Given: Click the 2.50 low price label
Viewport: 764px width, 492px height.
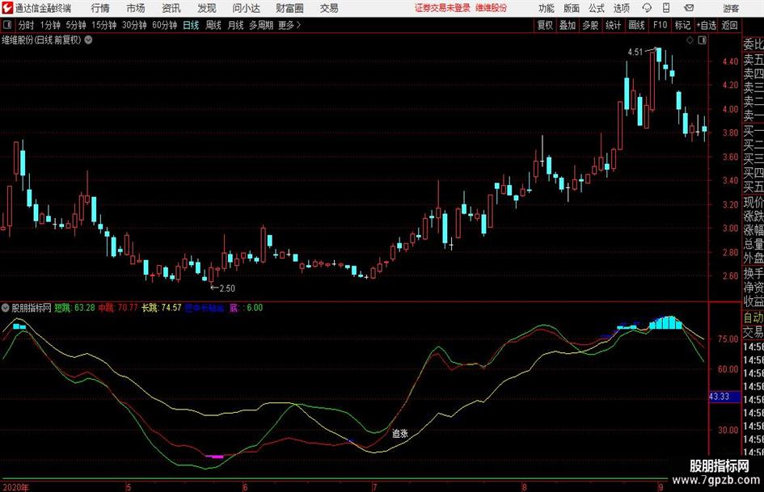Looking at the screenshot, I should click(227, 288).
